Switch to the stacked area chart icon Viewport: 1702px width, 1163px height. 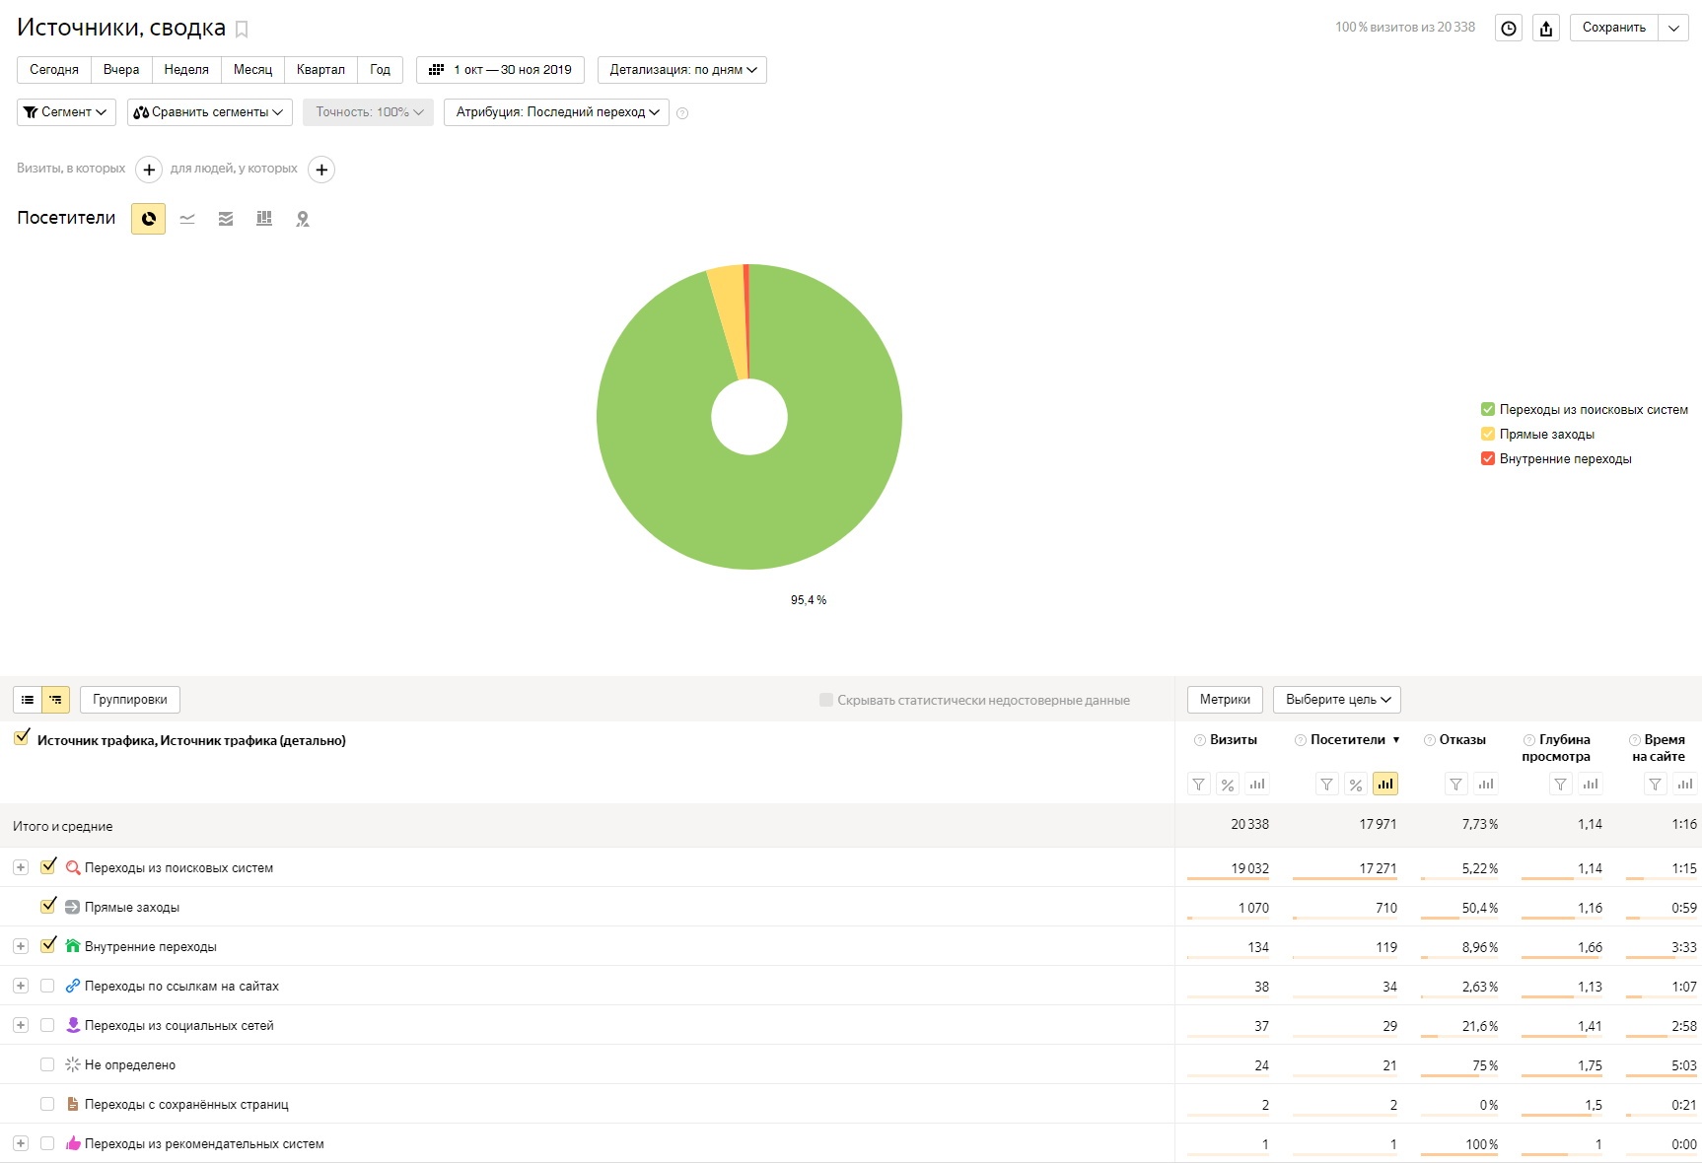tap(226, 219)
